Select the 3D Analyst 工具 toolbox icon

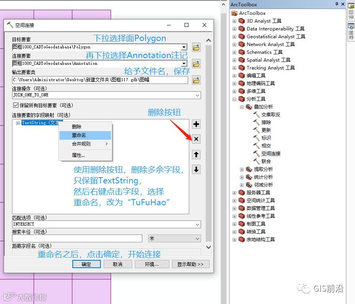click(x=242, y=21)
